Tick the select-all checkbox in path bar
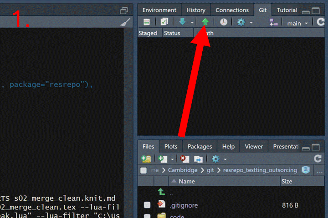The height and width of the screenshot is (218, 328). coord(143,170)
